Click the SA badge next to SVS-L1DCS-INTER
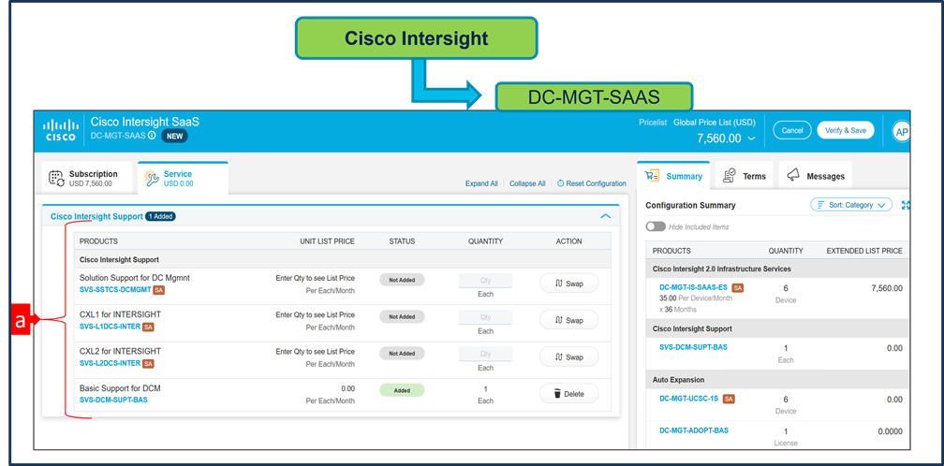The height and width of the screenshot is (466, 944). point(148,328)
